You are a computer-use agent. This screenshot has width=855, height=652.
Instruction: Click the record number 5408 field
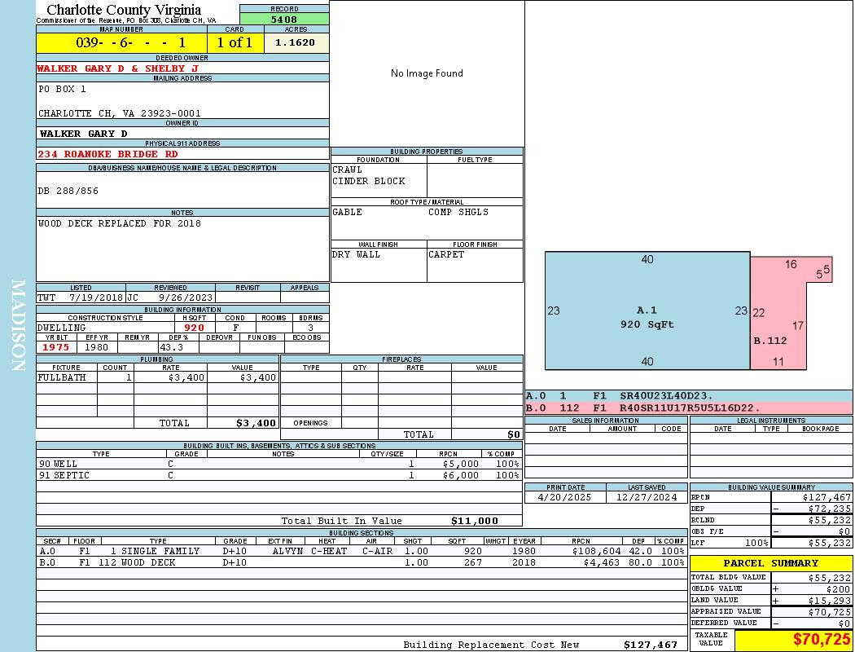pos(284,20)
